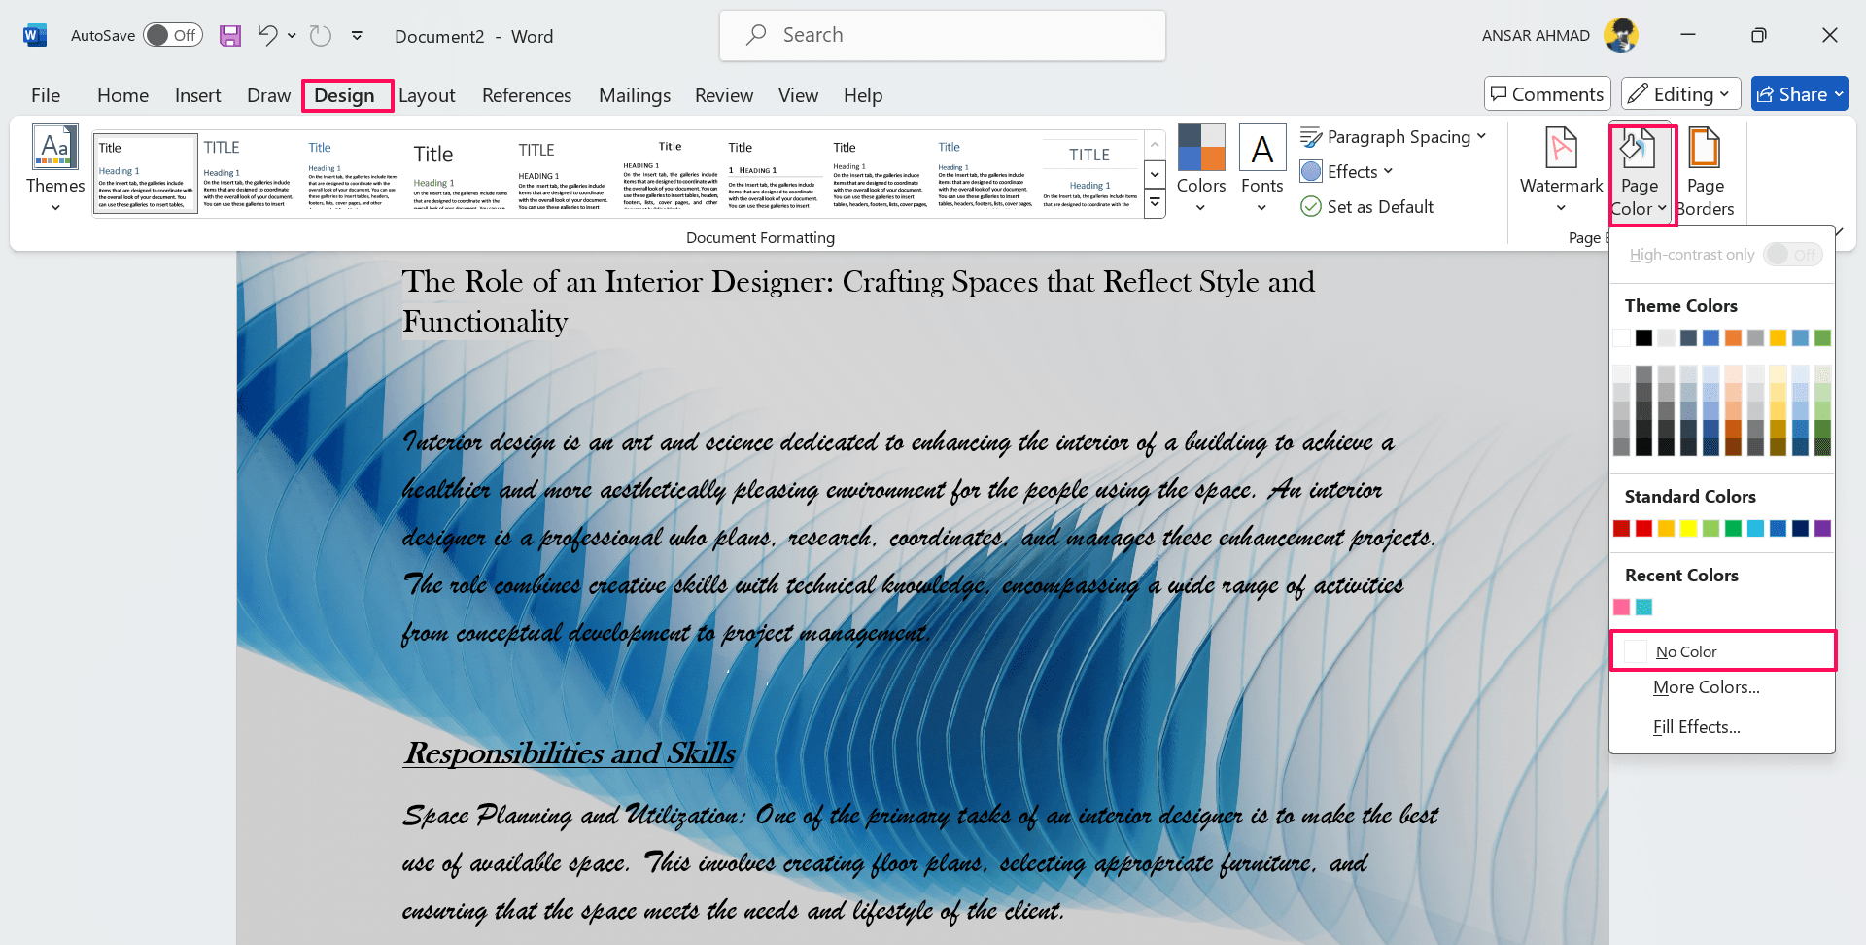The width and height of the screenshot is (1866, 945).
Task: Toggle the AutoSave switch
Action: click(172, 36)
